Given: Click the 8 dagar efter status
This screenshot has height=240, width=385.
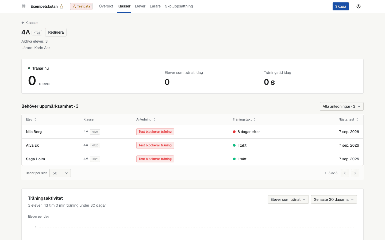Looking at the screenshot, I should 246,132.
